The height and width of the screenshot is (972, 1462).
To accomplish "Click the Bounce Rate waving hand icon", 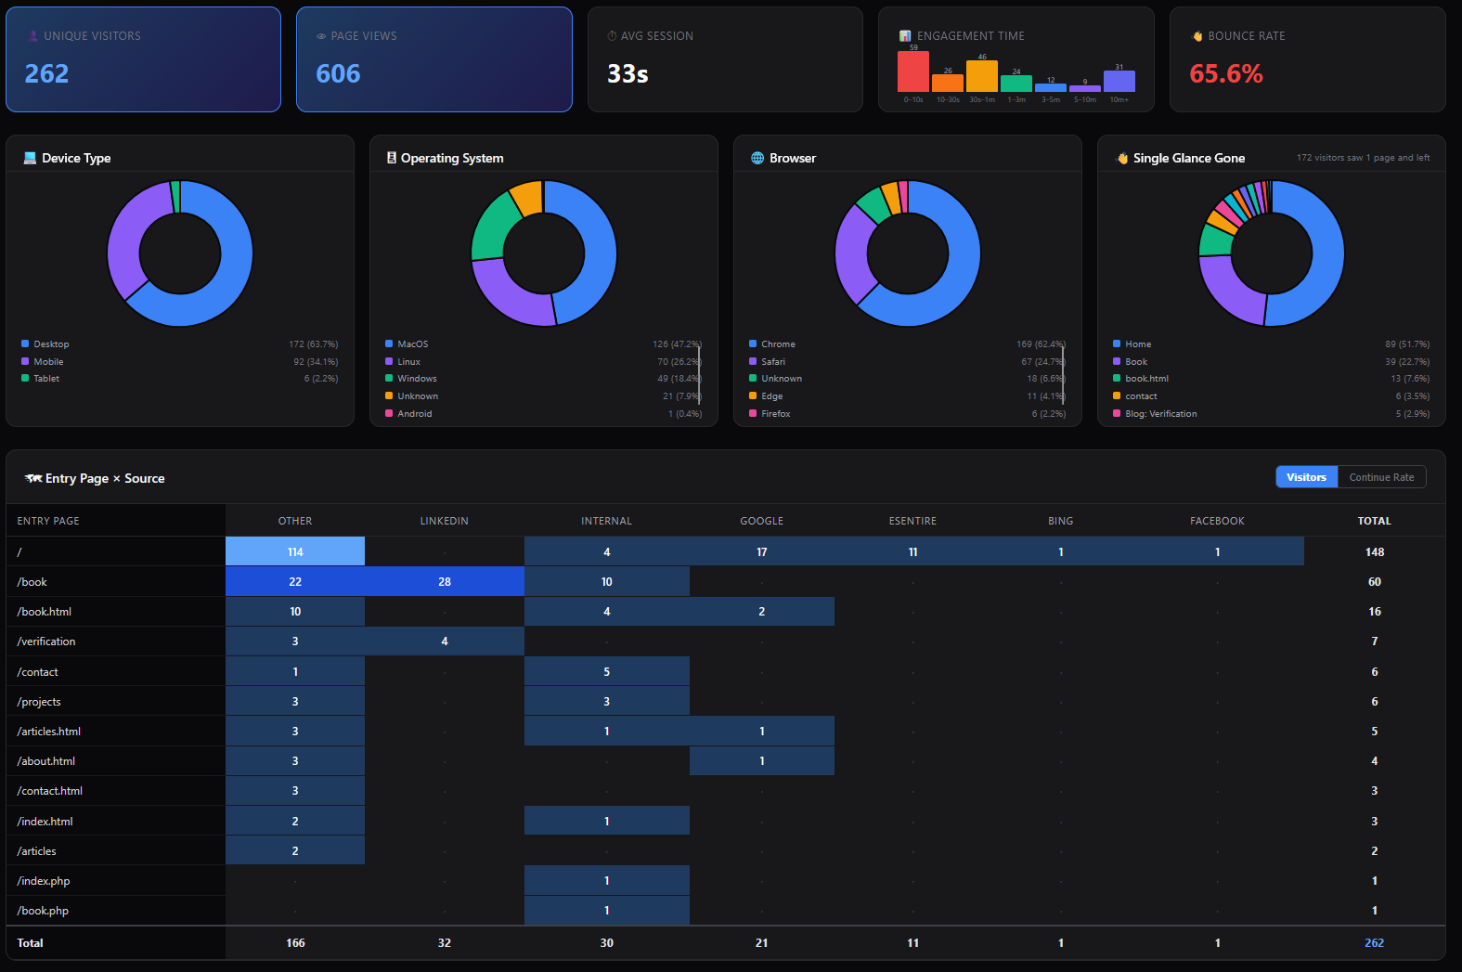I will click(1197, 36).
